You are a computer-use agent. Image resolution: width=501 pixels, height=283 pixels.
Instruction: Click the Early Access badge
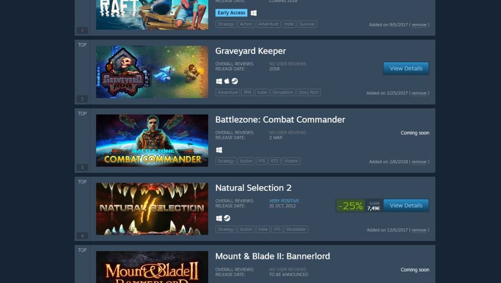231,13
